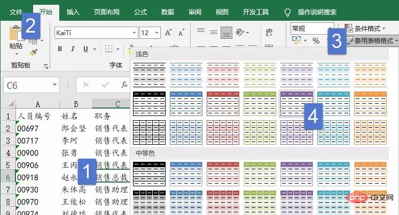This screenshot has width=399, height=215.
Task: Open the 开发工具 tab
Action: coord(255,12)
